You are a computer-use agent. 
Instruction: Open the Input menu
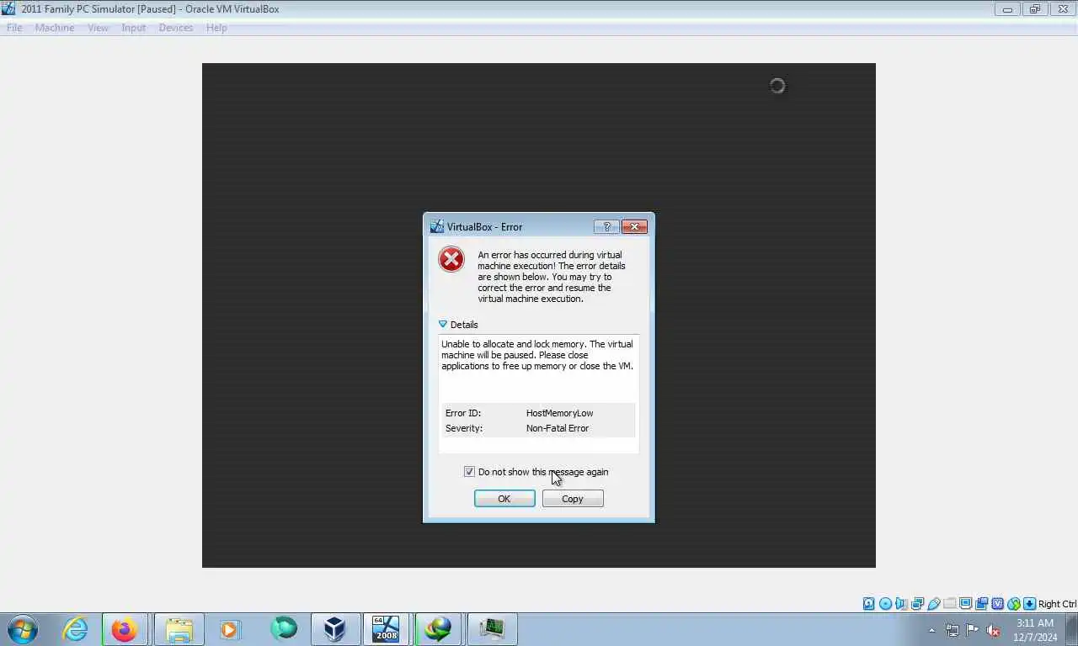133,28
